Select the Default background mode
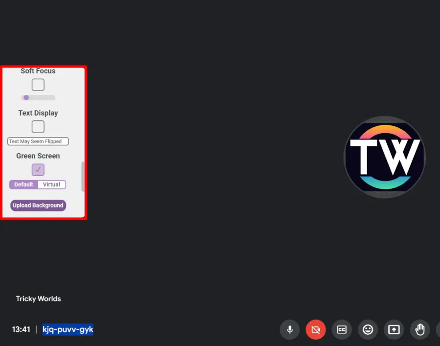 (x=23, y=185)
